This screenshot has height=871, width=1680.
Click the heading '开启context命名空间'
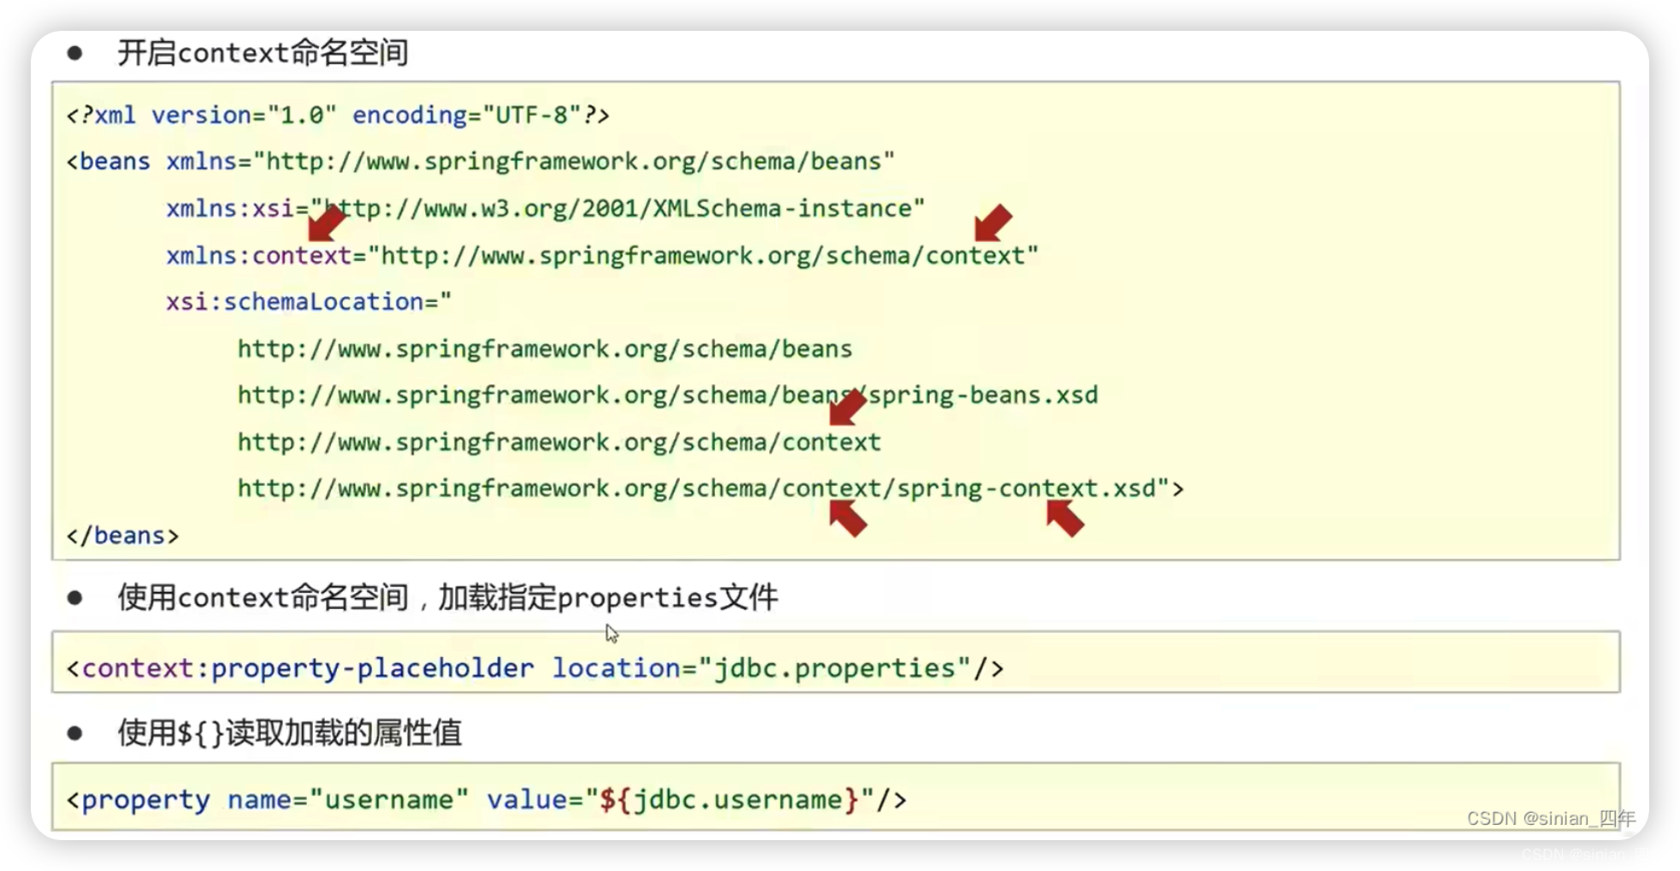(x=263, y=52)
